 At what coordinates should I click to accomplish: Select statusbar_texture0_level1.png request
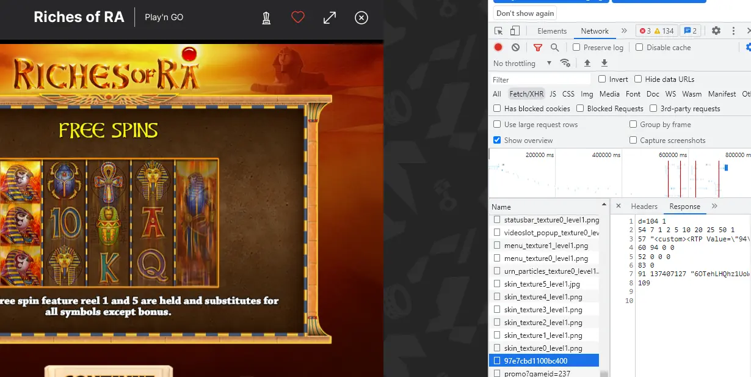click(544, 220)
